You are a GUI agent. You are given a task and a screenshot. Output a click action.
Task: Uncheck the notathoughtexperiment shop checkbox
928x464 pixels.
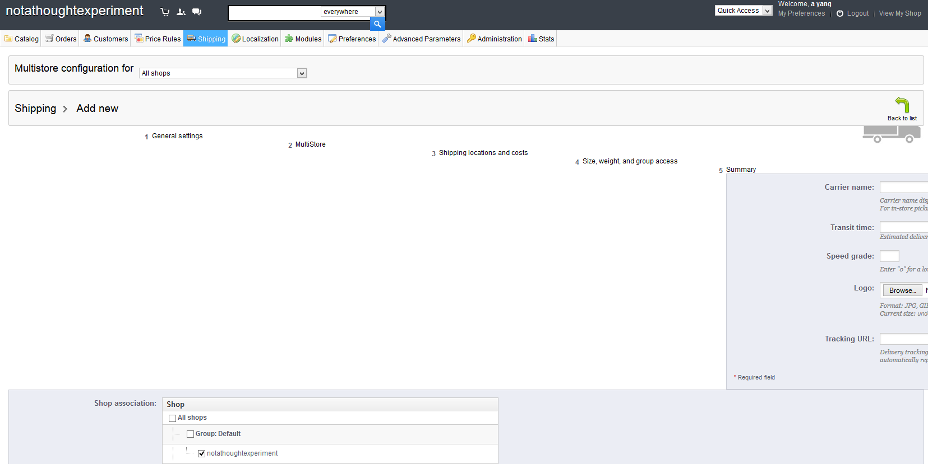tap(201, 453)
